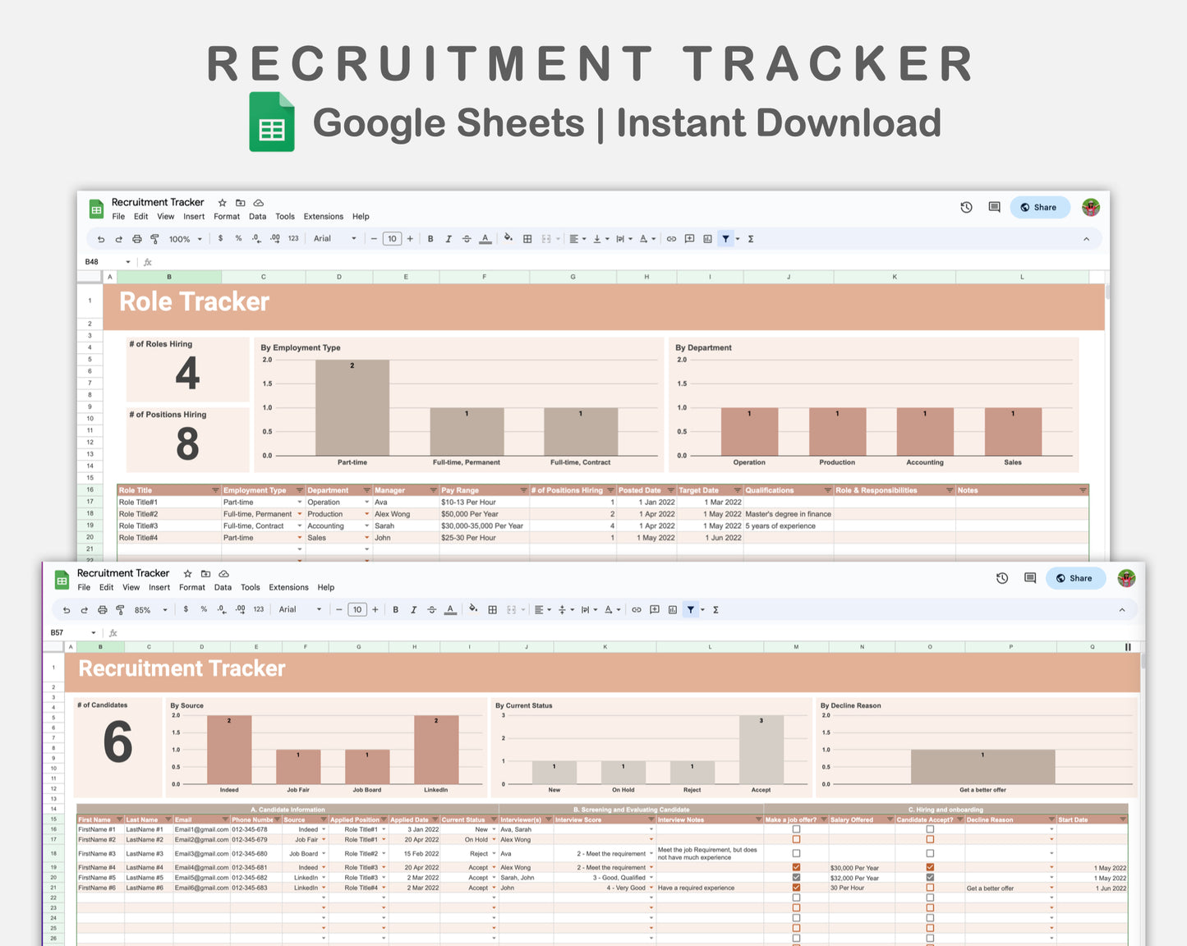Viewport: 1187px width, 946px height.
Task: Open the Data menu
Action: (223, 587)
